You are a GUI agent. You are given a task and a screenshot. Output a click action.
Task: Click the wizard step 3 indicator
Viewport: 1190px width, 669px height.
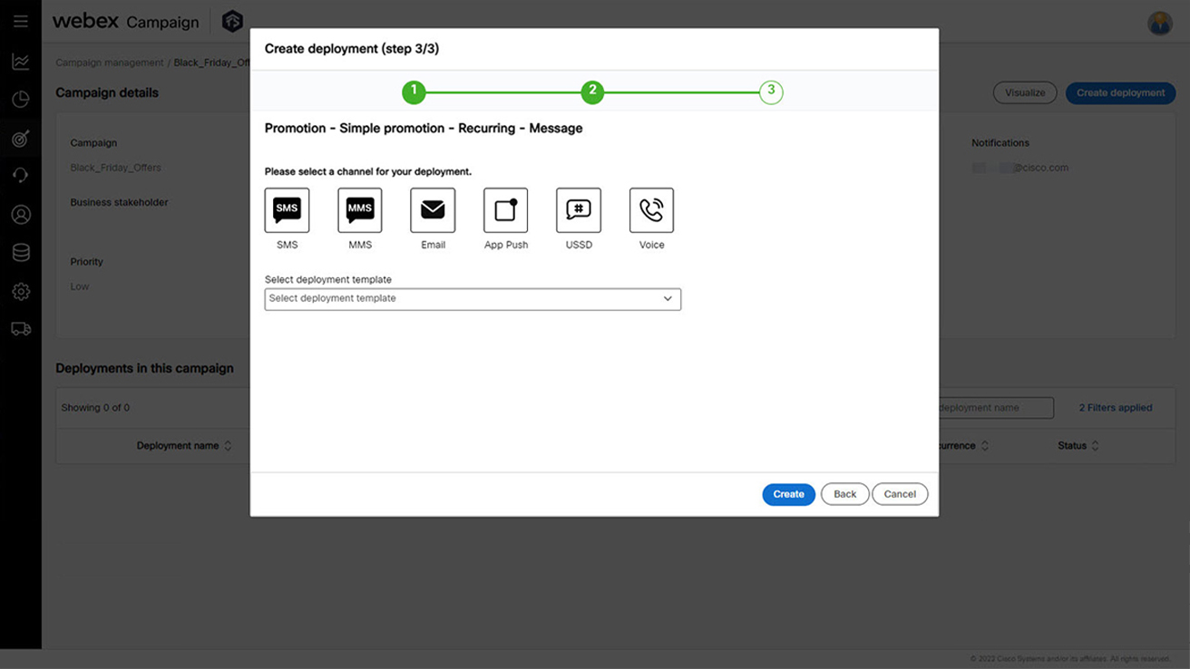pyautogui.click(x=771, y=92)
